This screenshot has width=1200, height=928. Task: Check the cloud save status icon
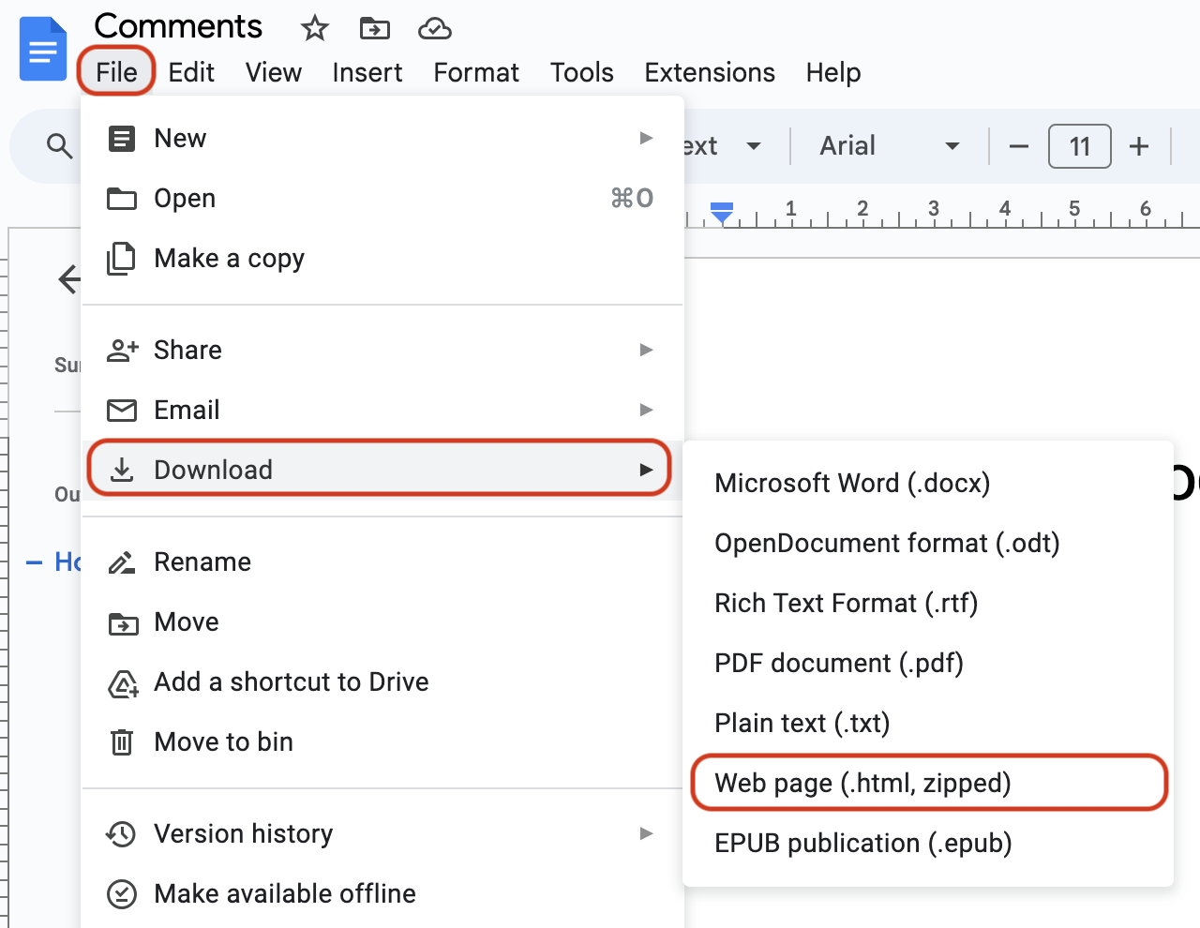(435, 28)
